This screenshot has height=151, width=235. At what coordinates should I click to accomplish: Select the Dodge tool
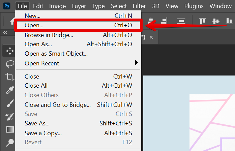(x=10, y=143)
